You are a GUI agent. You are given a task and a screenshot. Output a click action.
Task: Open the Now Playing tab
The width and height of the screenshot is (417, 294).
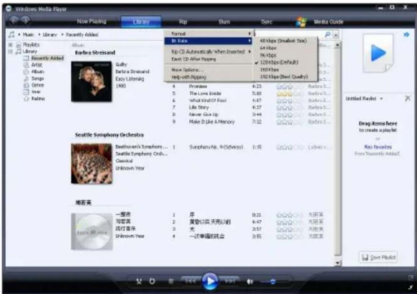coord(92,21)
